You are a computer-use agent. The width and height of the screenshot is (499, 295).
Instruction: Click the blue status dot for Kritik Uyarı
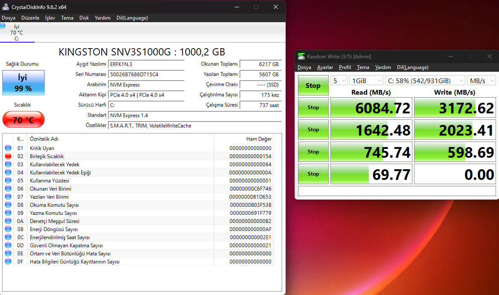8,148
